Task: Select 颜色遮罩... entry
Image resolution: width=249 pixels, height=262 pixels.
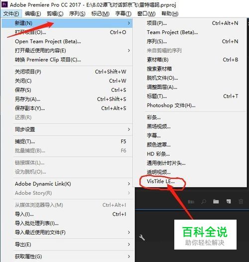Action: click(x=190, y=145)
